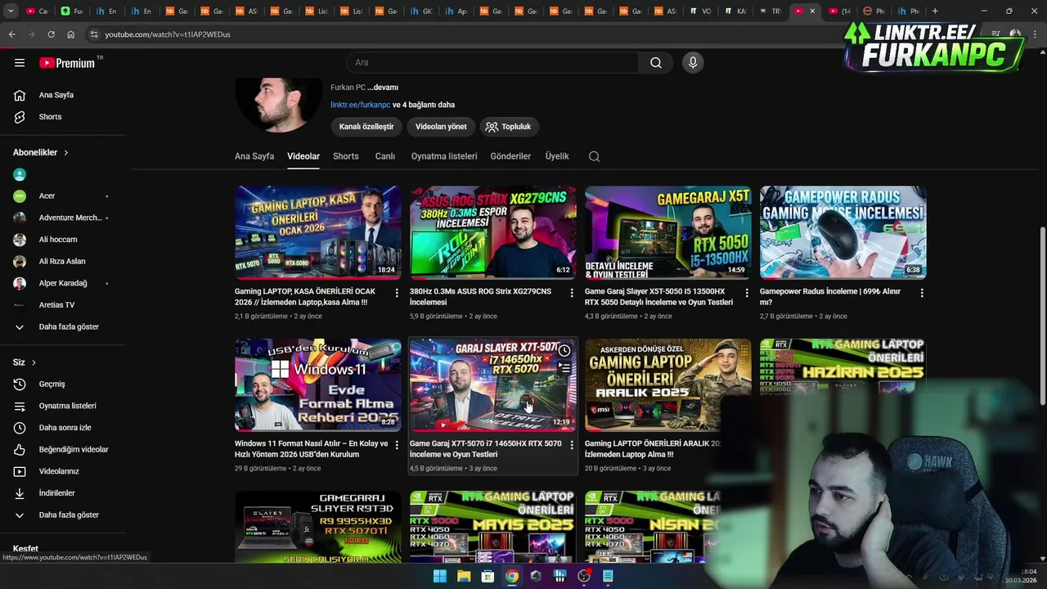Select the Videolar tab

coord(303,156)
